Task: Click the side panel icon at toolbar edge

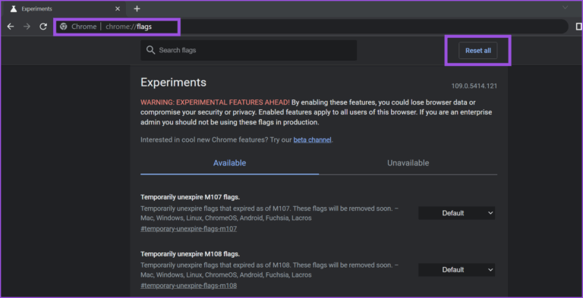Action: pyautogui.click(x=579, y=27)
